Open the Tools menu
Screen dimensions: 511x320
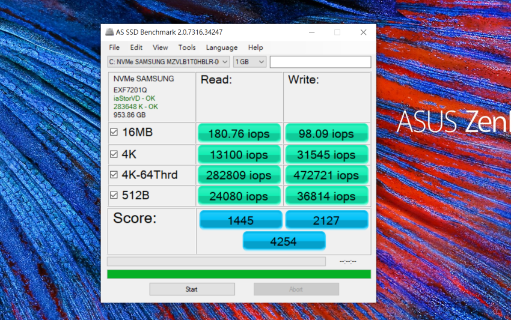(x=187, y=47)
